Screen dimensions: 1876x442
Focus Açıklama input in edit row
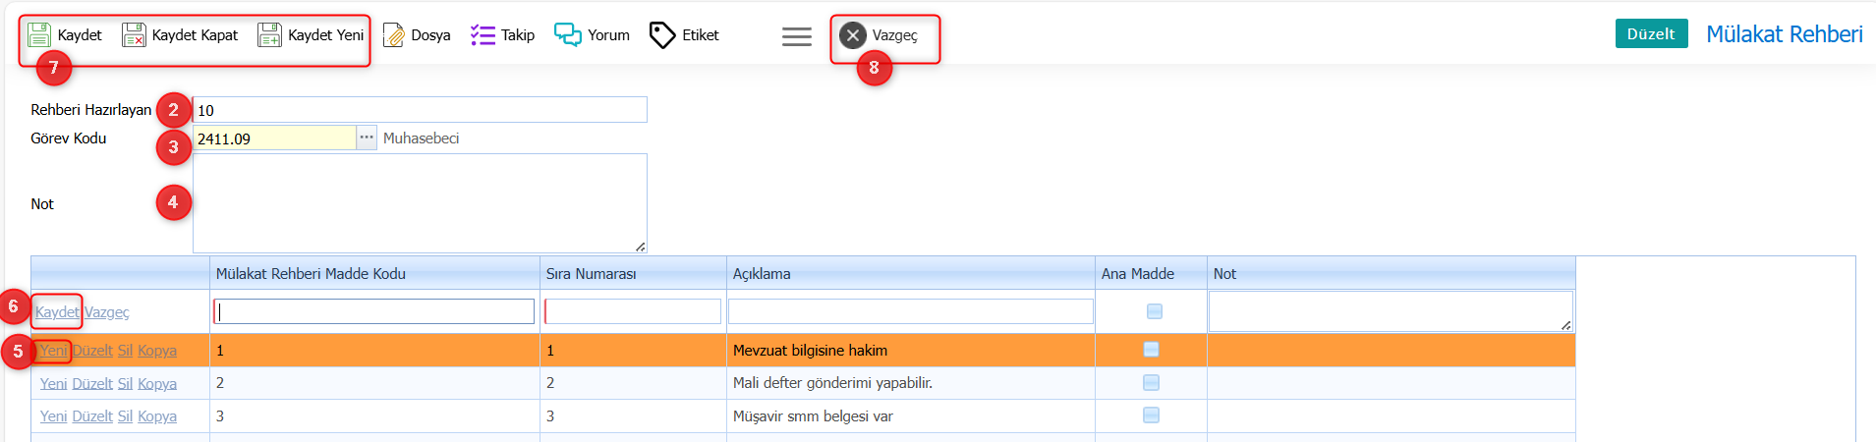tap(910, 311)
